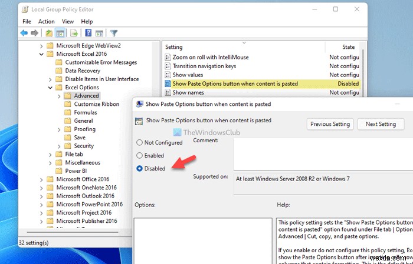Screen dimensions: 413x264
Task: Click the tree pane horizontal scrollbar
Action: click(73, 232)
